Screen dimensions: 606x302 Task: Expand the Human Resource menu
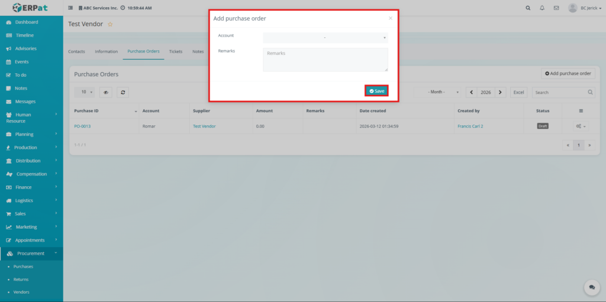[32, 118]
